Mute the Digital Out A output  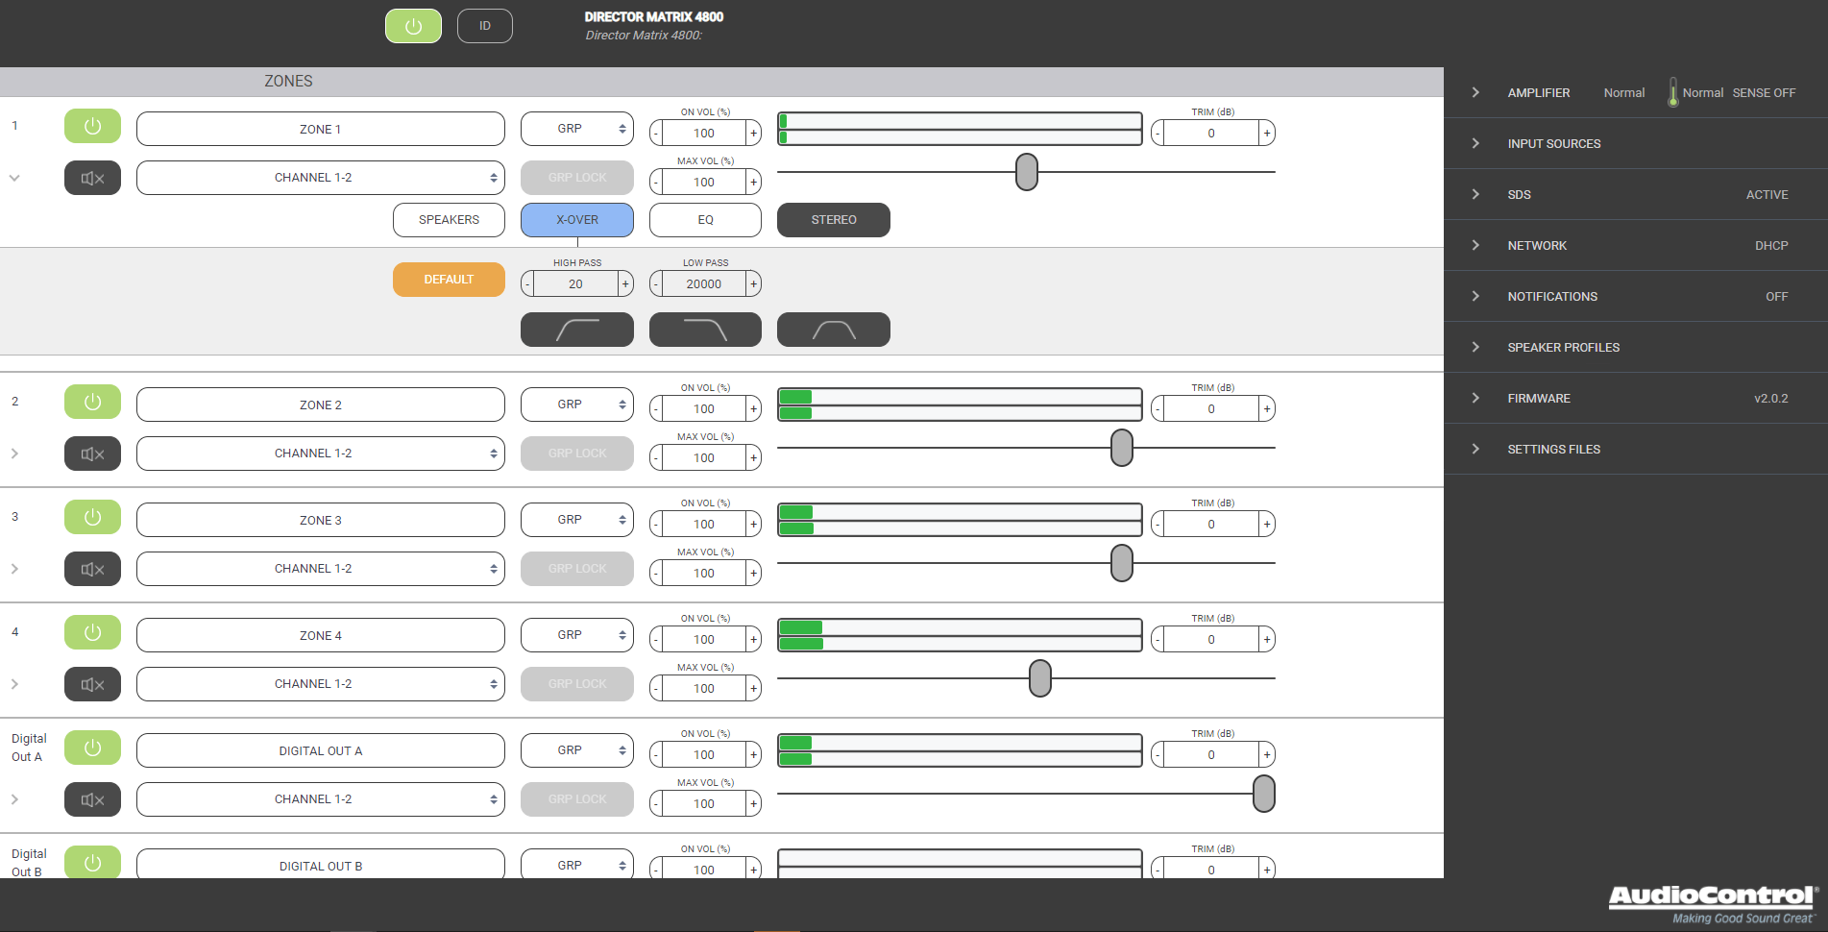coord(92,799)
